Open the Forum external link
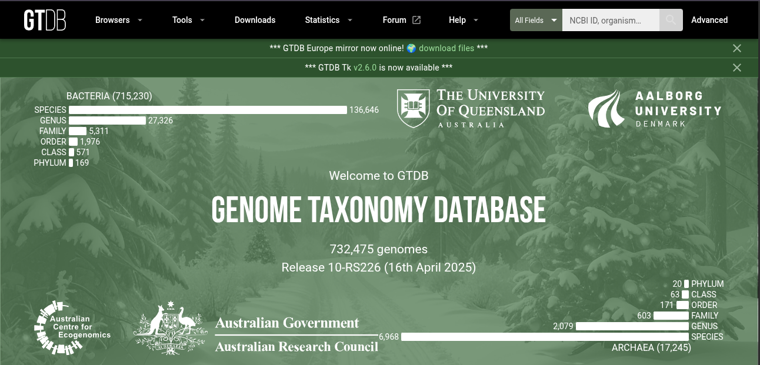The width and height of the screenshot is (760, 365). [x=401, y=20]
